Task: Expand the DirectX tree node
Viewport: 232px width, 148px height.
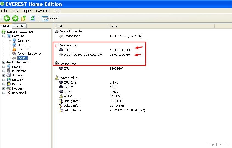Action: (x=4, y=84)
